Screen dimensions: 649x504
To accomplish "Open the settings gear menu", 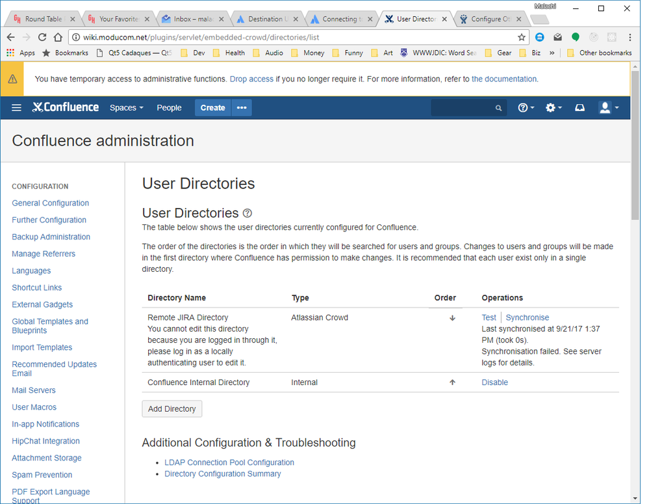I will click(x=553, y=108).
